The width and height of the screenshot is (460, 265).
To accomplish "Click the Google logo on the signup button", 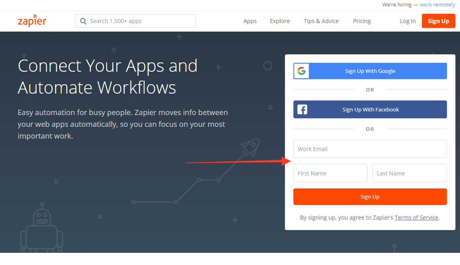I will point(301,71).
